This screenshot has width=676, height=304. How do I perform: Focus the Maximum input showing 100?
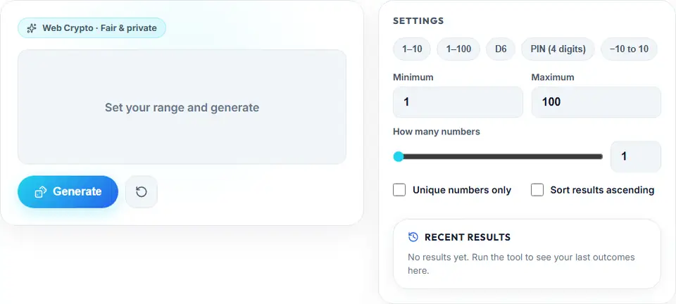point(596,102)
